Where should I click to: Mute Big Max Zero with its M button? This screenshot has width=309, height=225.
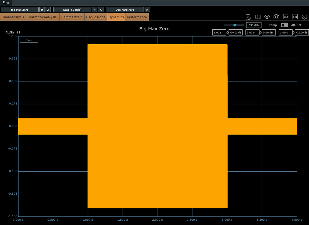[42, 10]
